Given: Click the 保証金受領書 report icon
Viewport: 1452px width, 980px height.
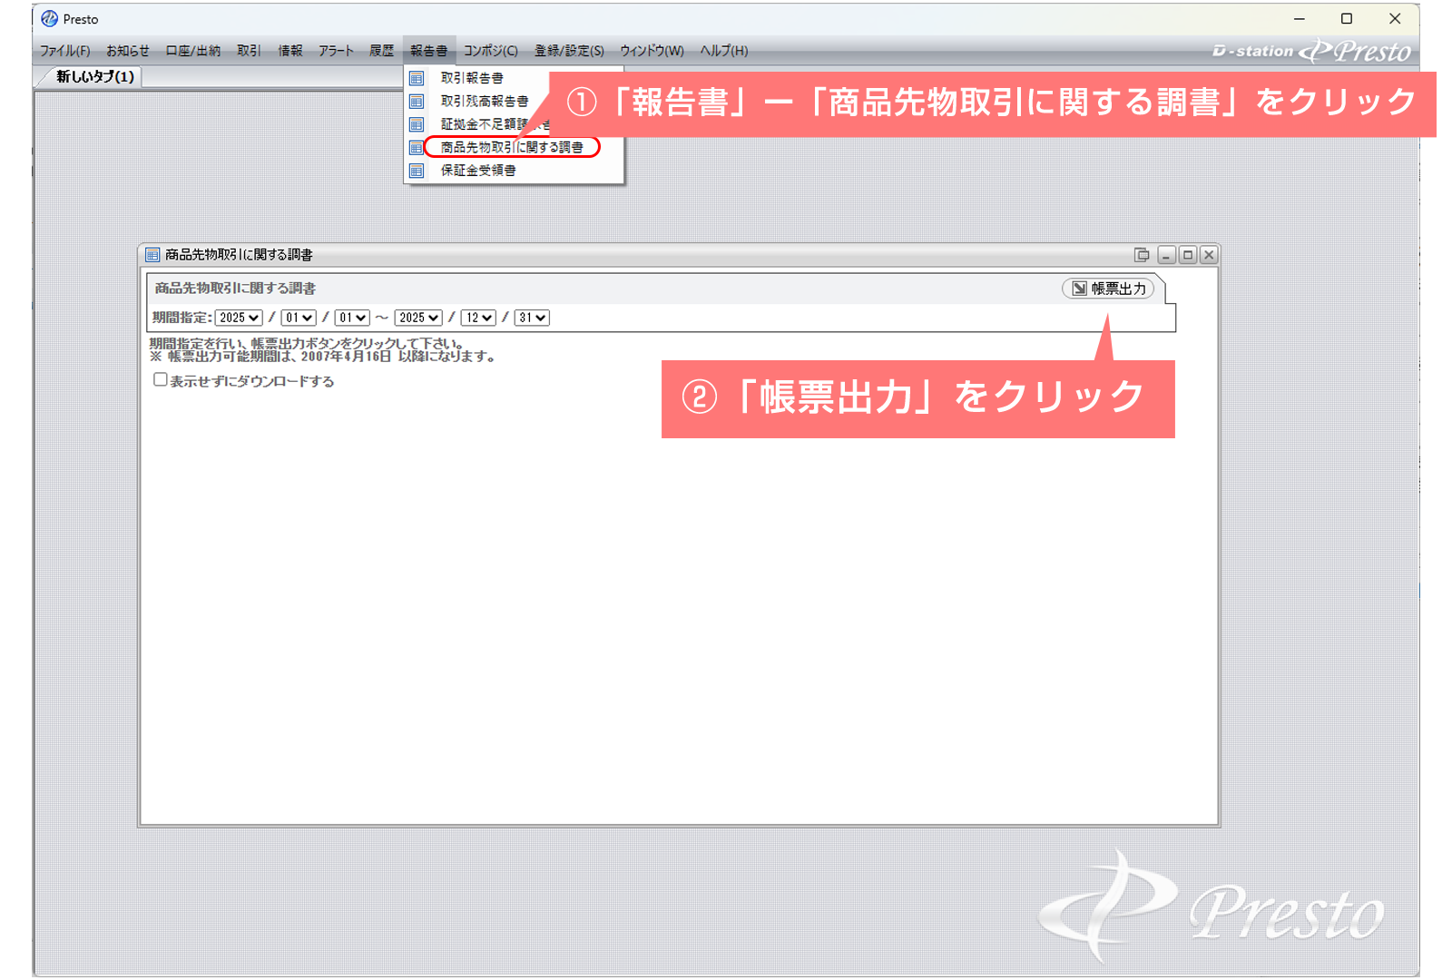Looking at the screenshot, I should point(417,171).
